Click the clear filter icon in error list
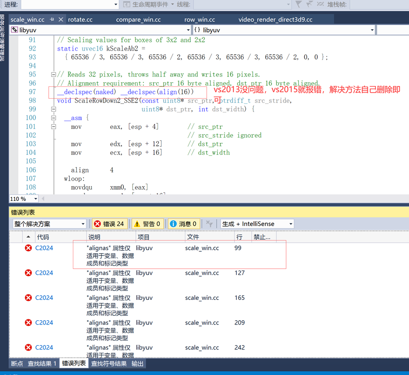 pos(209,224)
